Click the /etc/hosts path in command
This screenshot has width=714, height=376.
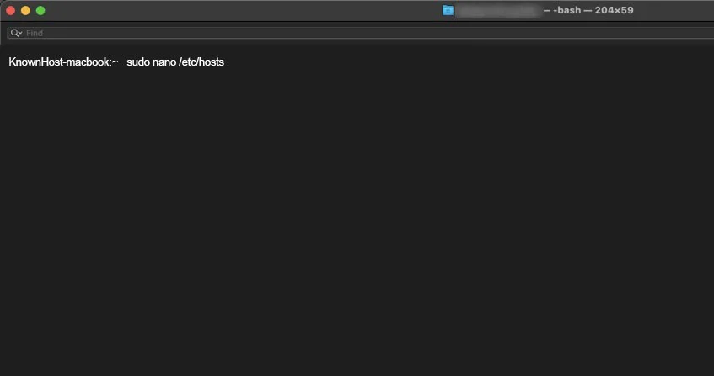201,62
